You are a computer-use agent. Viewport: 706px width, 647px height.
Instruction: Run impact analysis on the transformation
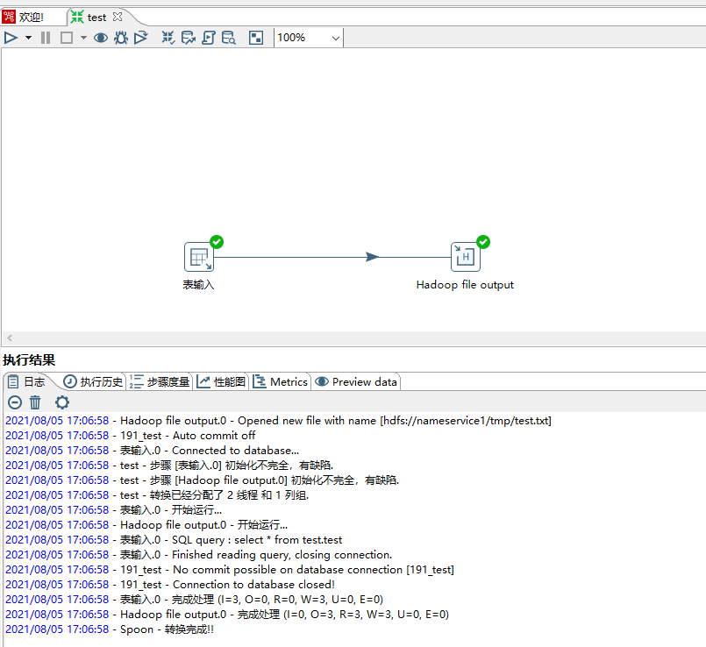pos(187,38)
